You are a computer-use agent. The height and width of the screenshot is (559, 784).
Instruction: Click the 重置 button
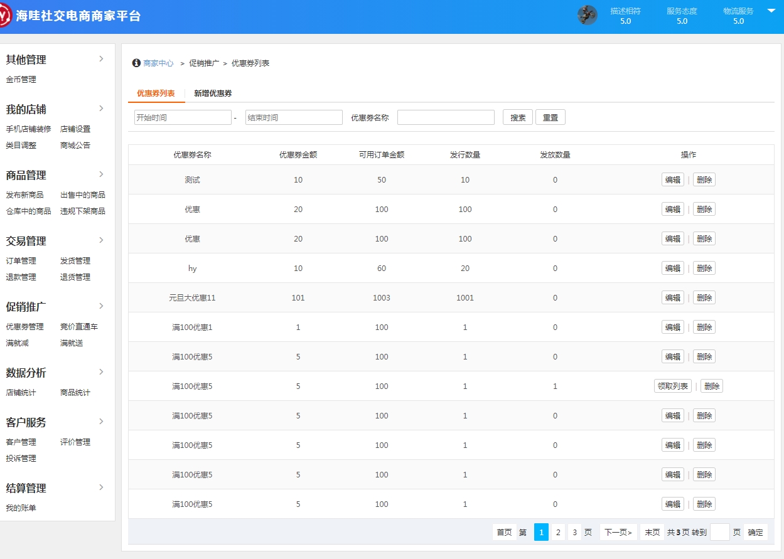click(x=550, y=117)
